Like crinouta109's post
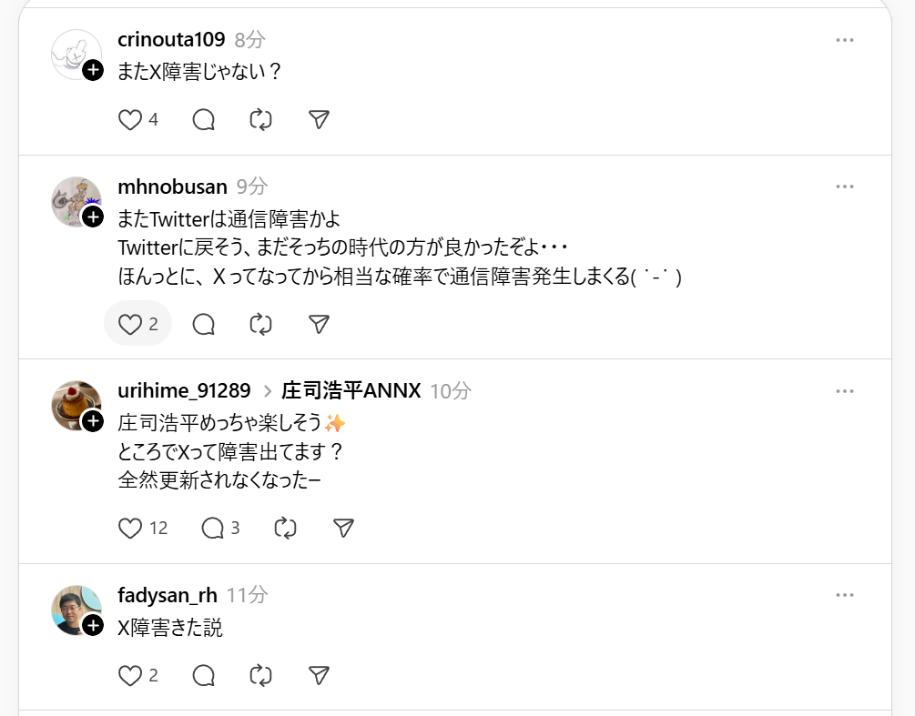The image size is (915, 716). 131,119
